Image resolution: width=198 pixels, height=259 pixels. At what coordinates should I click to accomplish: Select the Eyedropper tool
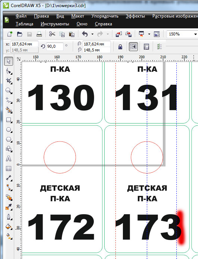(x=9, y=207)
